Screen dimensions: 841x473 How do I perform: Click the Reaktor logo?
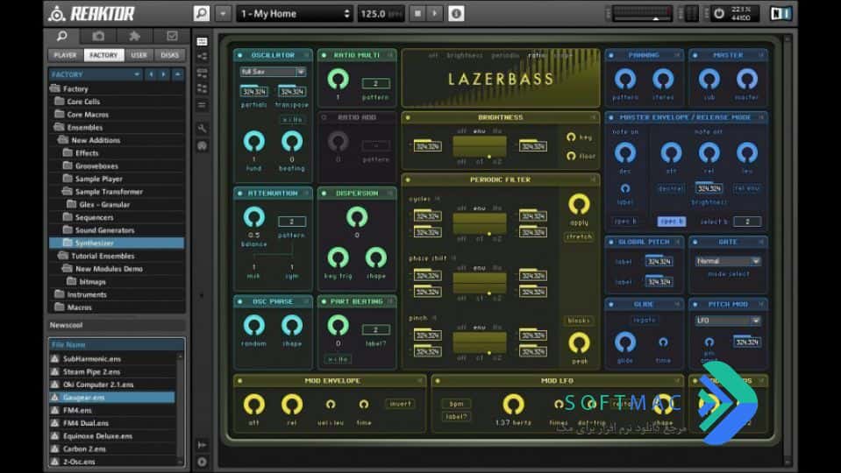pos(91,13)
